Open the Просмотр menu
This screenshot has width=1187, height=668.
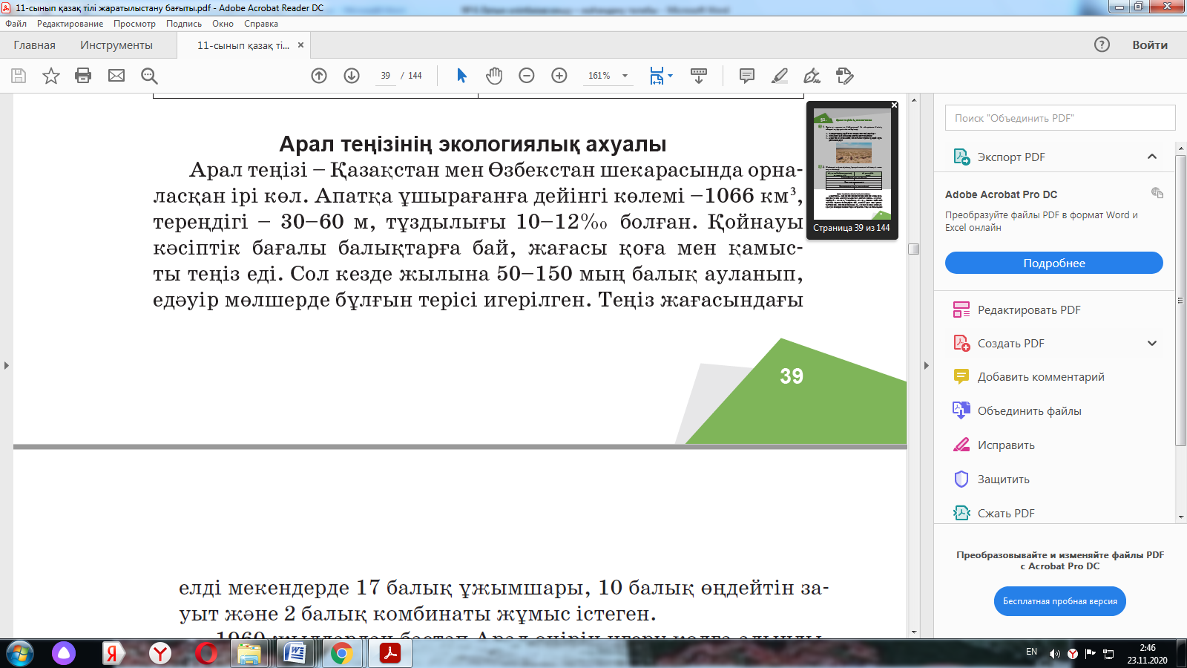tap(134, 24)
